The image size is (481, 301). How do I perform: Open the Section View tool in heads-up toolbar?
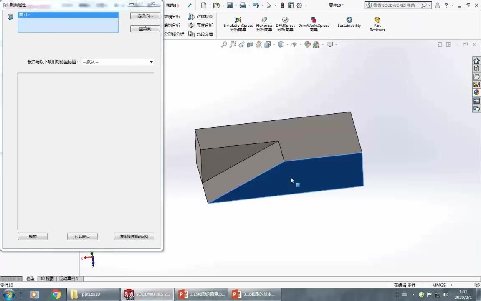[x=250, y=44]
